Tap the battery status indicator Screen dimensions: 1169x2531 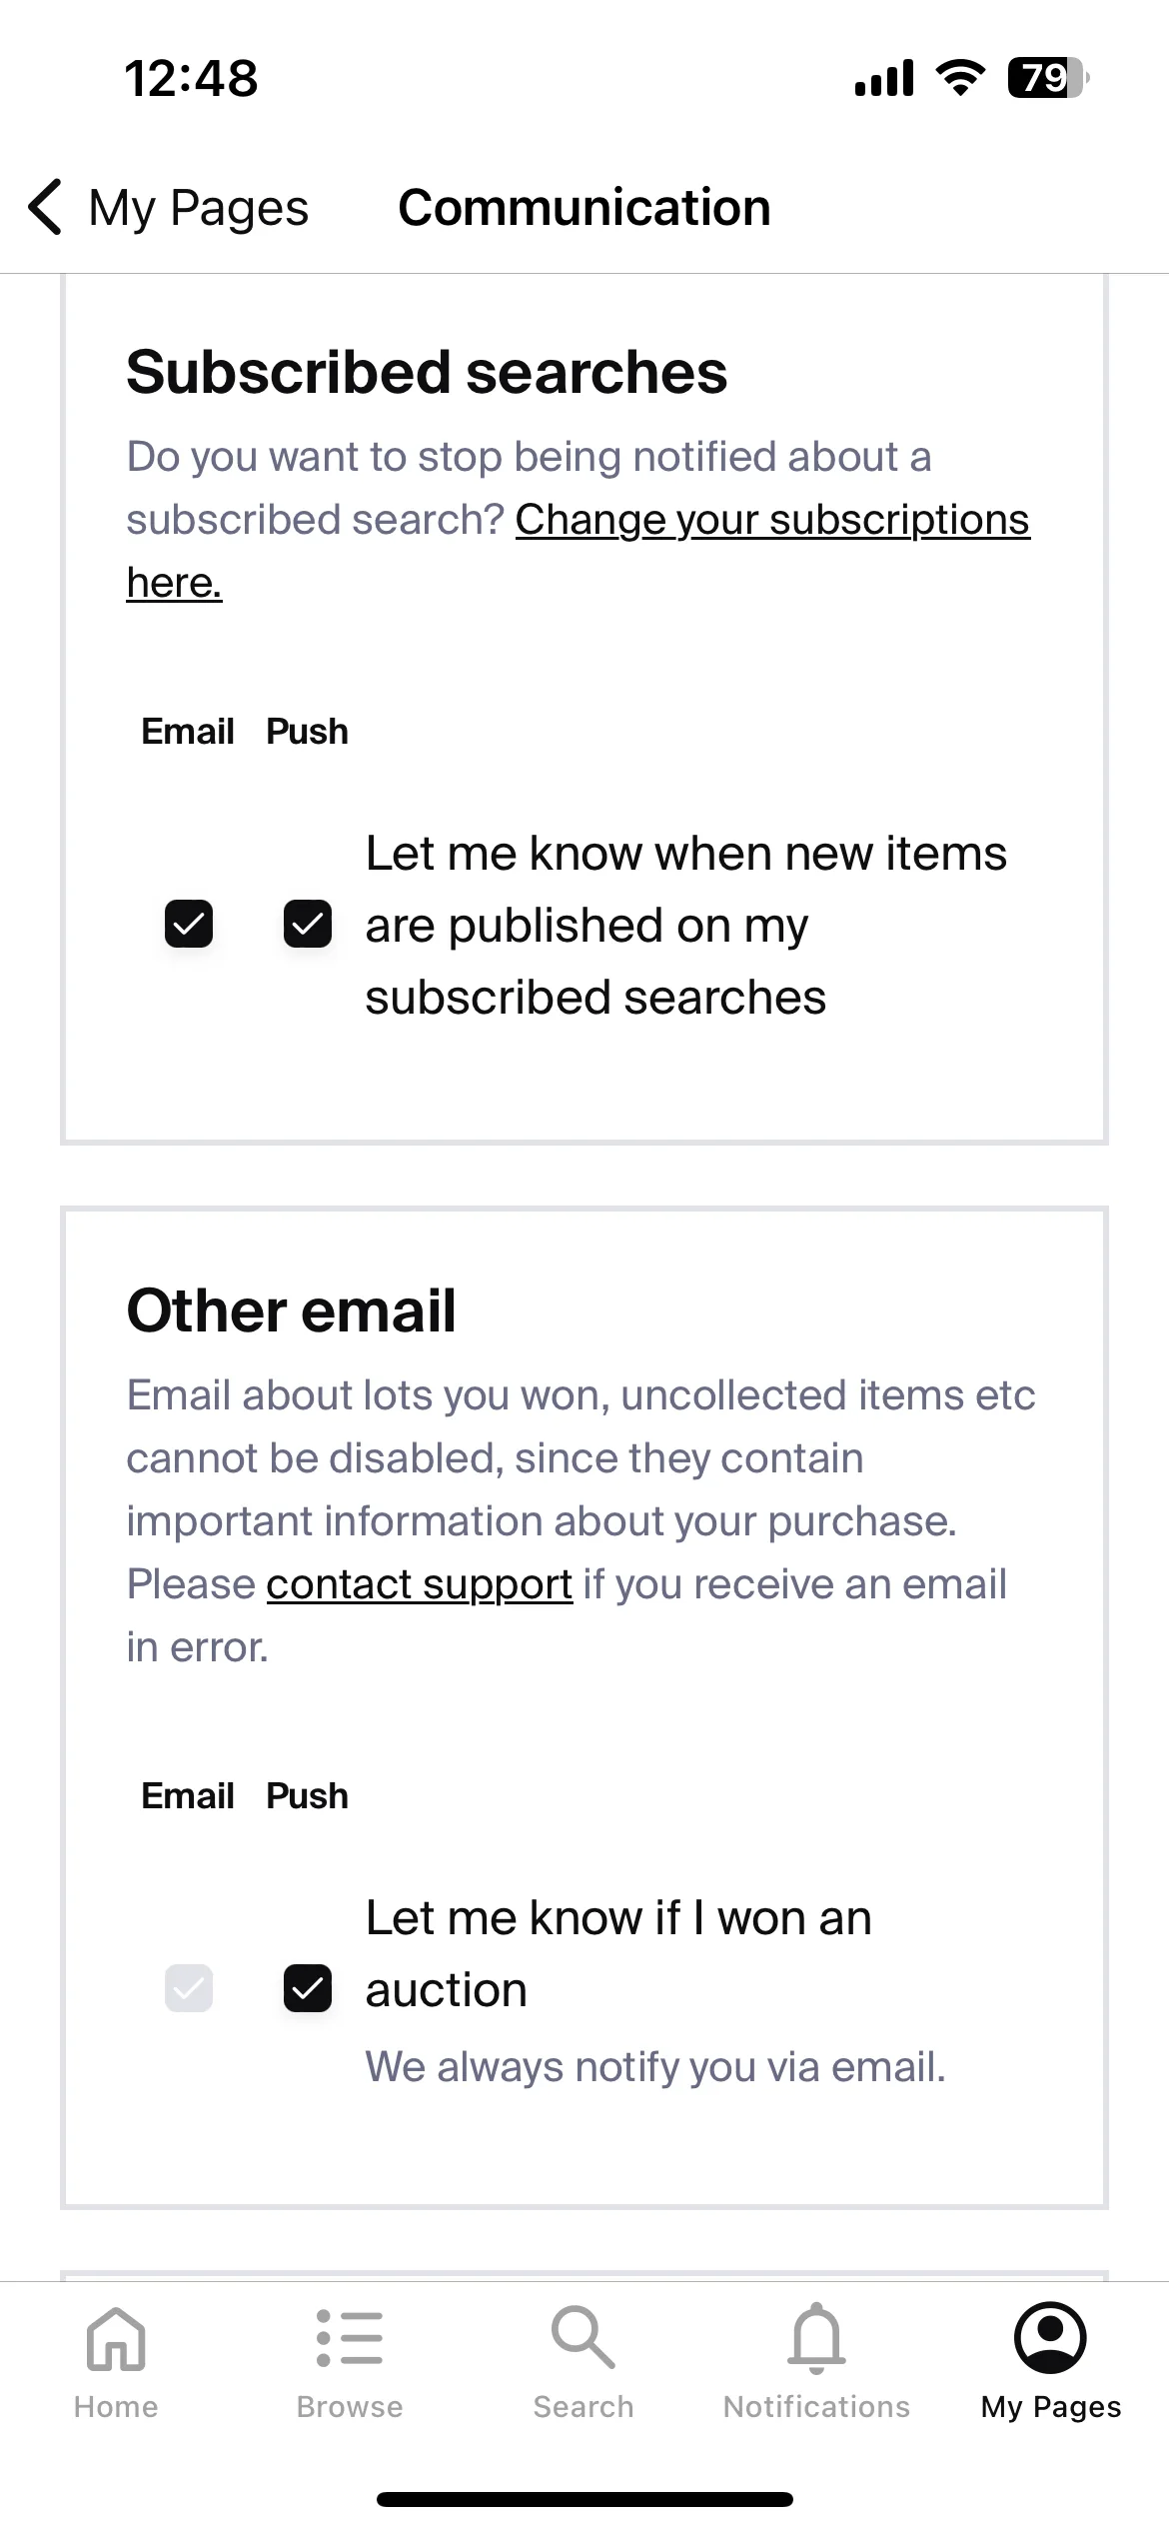click(1048, 78)
